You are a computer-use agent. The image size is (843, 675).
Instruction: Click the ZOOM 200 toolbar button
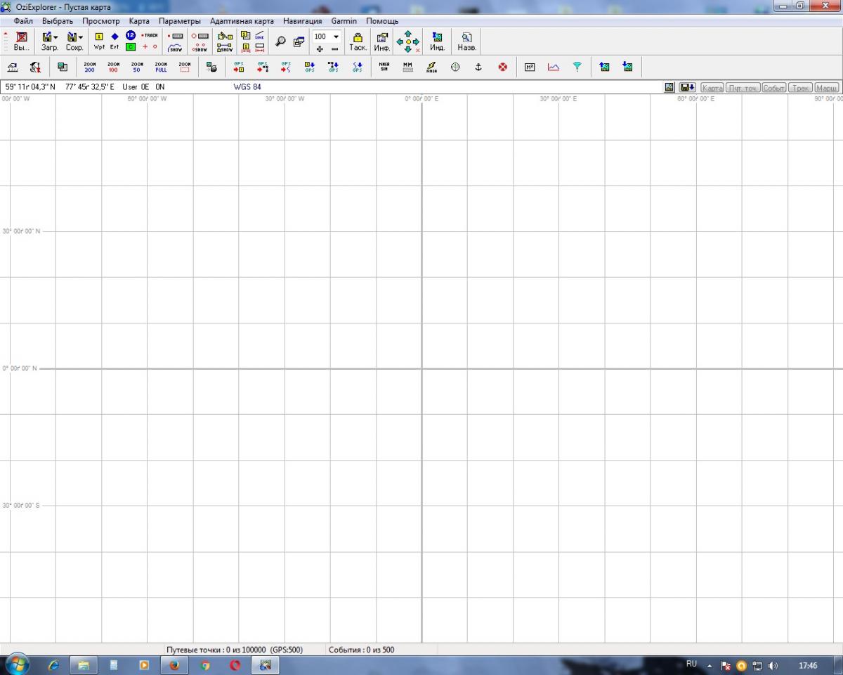(x=89, y=67)
